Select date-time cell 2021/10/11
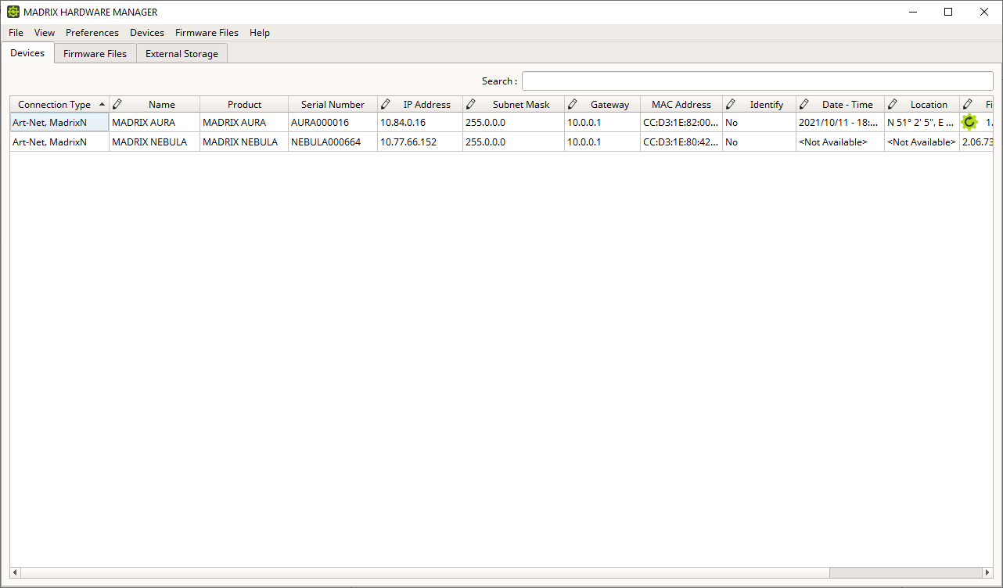1003x588 pixels. coord(840,123)
